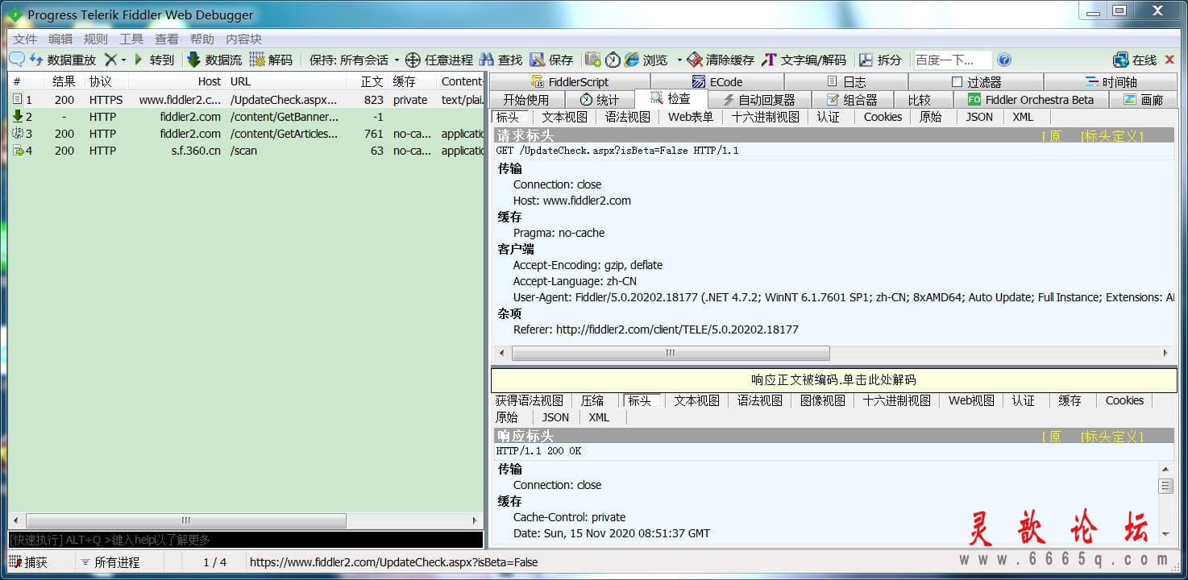Screen dimensions: 1188x580
Task: Click 响应正文被编码 decode banner
Action: point(833,380)
